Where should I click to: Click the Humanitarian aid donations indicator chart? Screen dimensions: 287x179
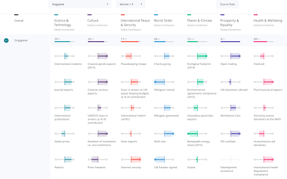pos(264,133)
